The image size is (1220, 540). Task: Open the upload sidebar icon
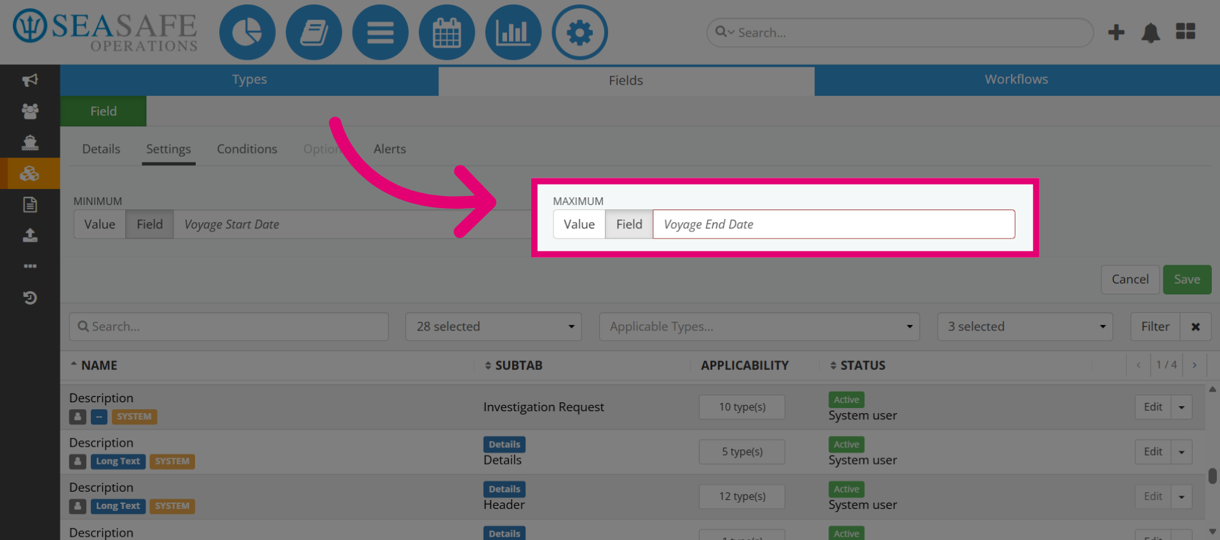pyautogui.click(x=30, y=235)
